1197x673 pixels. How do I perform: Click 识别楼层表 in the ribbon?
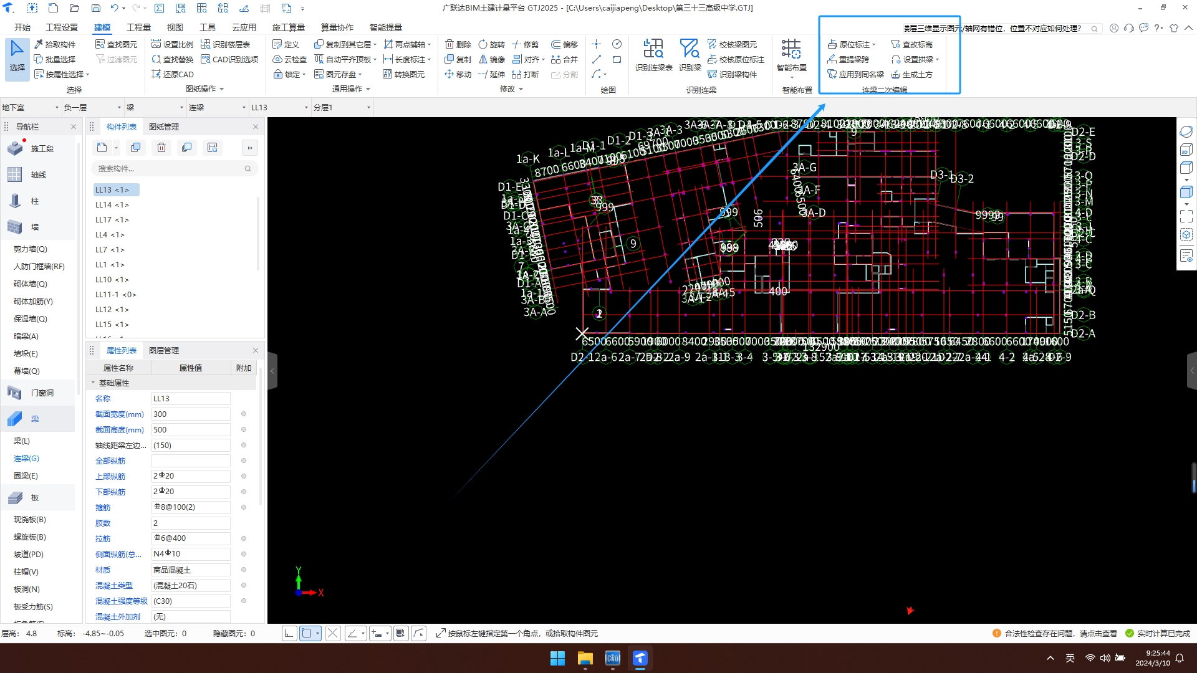pyautogui.click(x=226, y=44)
